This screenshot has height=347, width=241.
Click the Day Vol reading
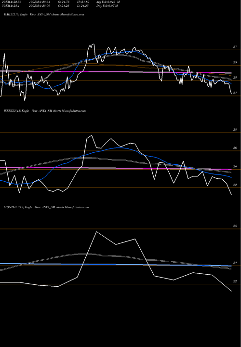(107, 6)
